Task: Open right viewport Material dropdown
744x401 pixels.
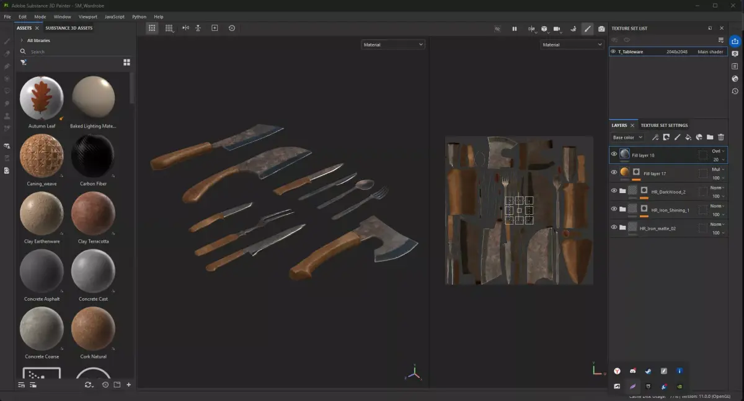Action: (x=572, y=45)
